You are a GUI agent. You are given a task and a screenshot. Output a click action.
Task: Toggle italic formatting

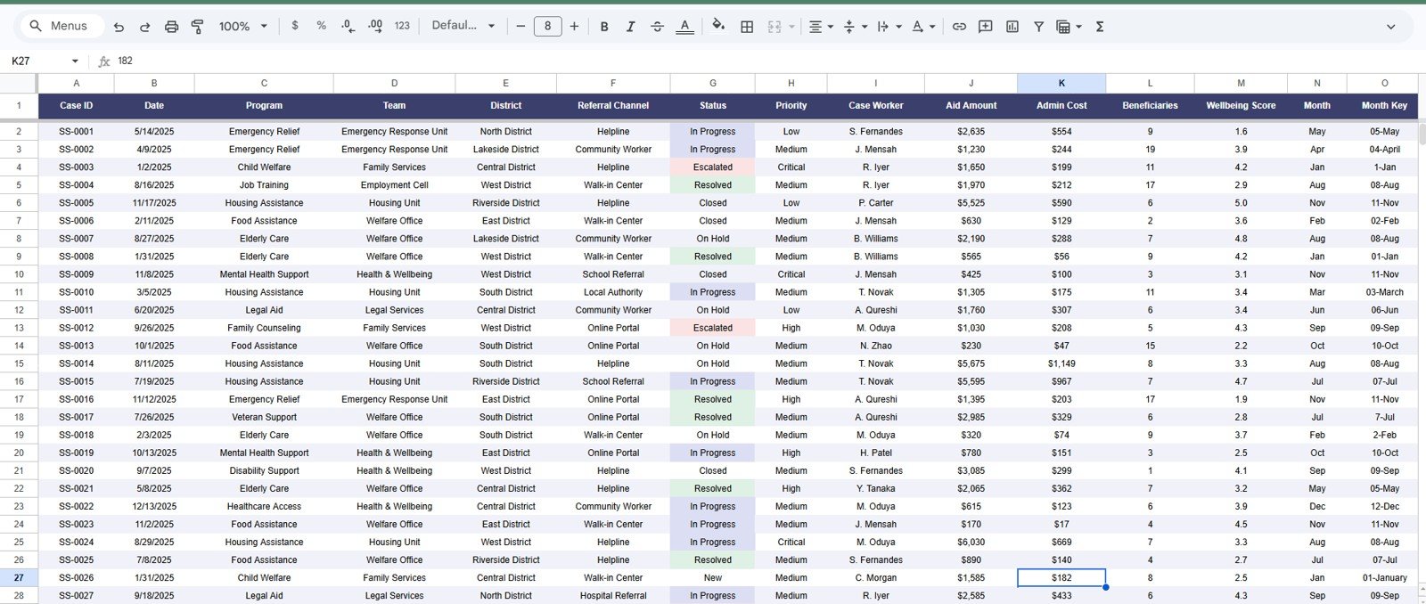point(630,27)
